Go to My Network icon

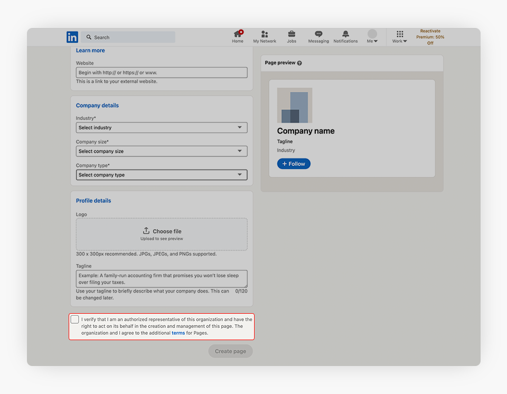point(265,34)
